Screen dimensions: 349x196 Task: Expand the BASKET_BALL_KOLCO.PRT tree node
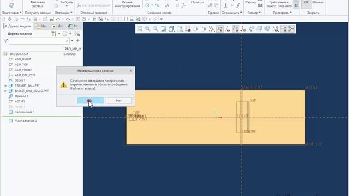point(5,91)
